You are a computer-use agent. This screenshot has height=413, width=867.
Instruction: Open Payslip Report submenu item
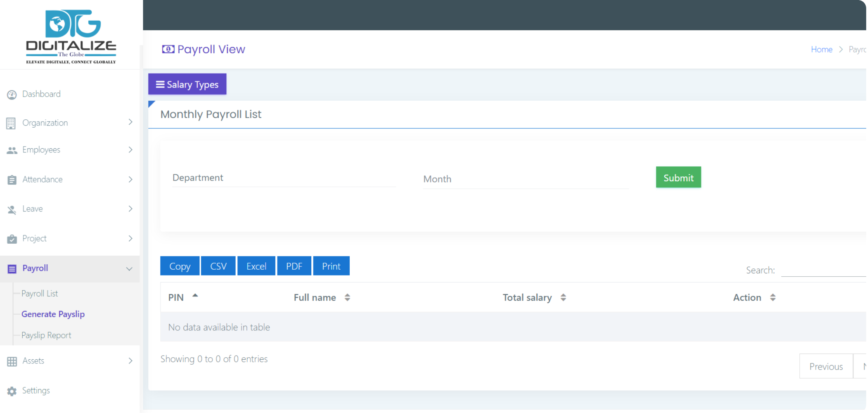click(46, 335)
